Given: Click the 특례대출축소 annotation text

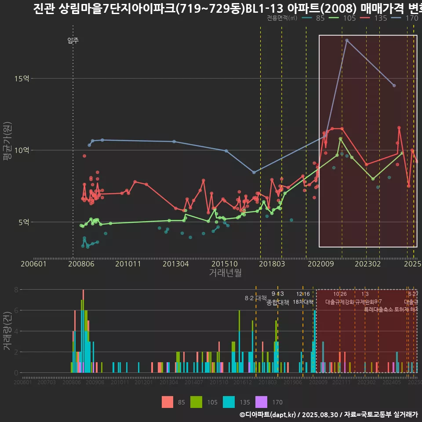Looking at the screenshot, I should [x=379, y=309].
